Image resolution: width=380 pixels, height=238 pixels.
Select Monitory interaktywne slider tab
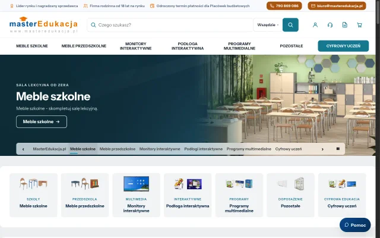160,149
